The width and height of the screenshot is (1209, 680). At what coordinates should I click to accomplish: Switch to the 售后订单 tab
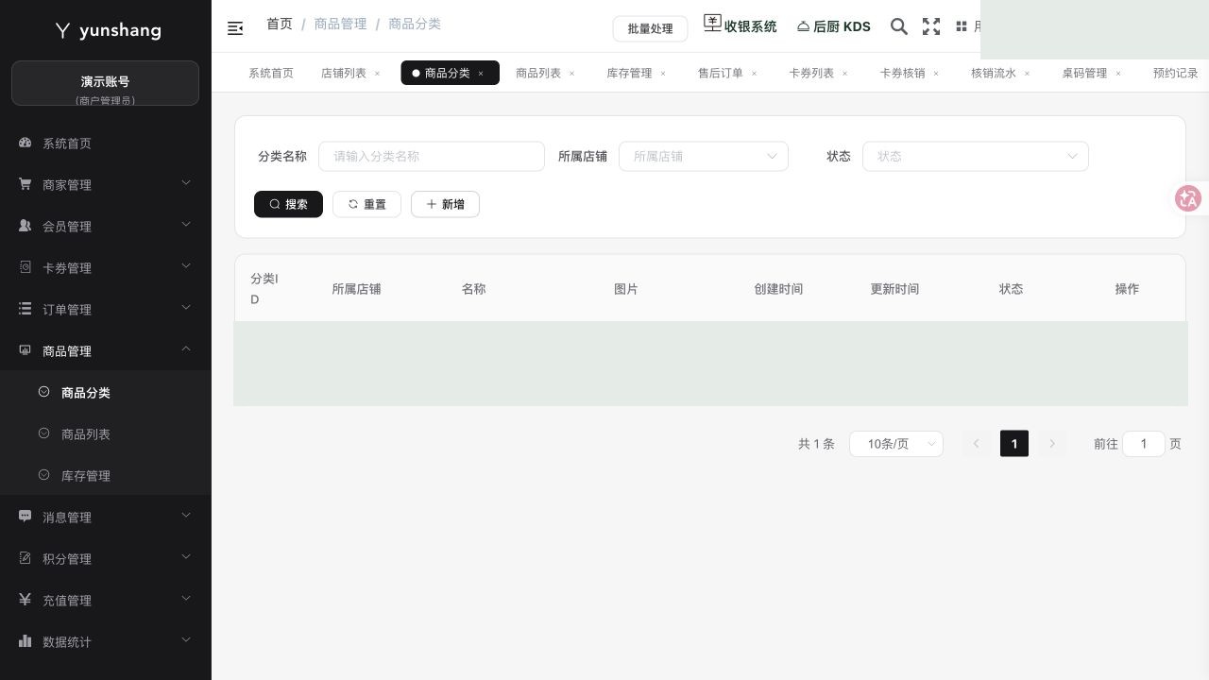(721, 73)
